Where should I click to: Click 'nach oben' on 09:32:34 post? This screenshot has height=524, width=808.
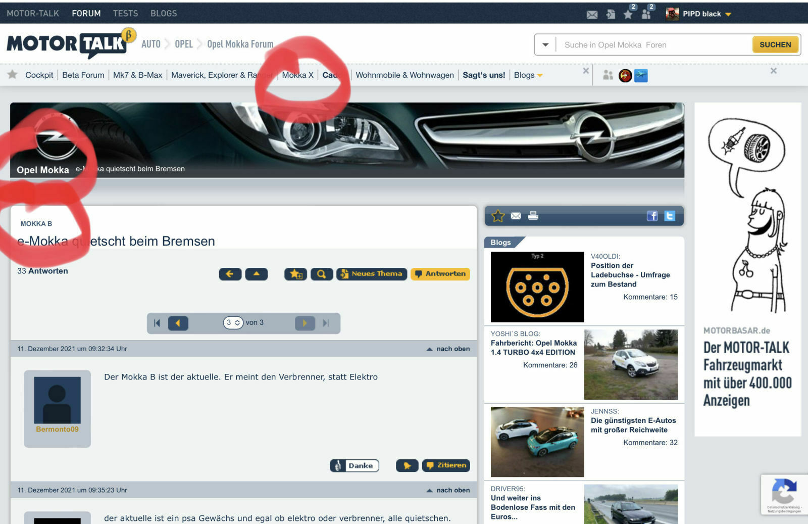click(448, 349)
